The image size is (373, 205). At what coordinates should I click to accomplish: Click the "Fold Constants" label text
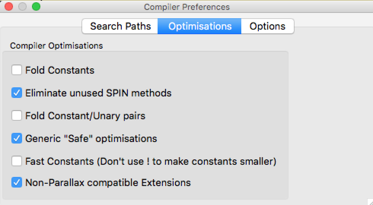[60, 70]
